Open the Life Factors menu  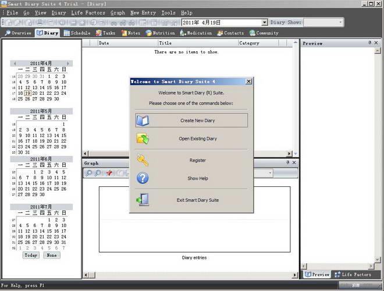(88, 13)
